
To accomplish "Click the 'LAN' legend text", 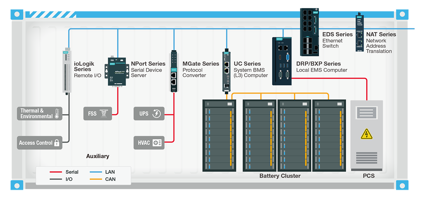I will (x=110, y=172).
